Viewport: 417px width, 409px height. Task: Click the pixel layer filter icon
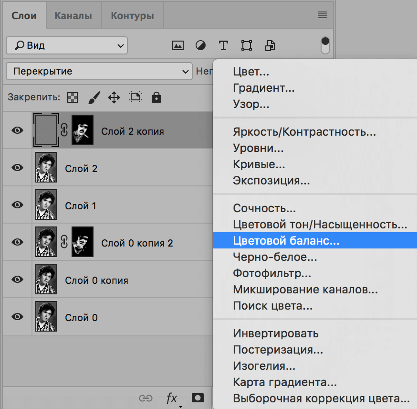(178, 46)
